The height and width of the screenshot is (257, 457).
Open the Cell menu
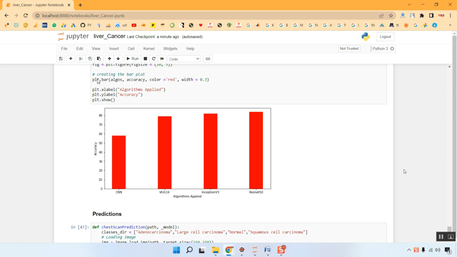pyautogui.click(x=131, y=49)
